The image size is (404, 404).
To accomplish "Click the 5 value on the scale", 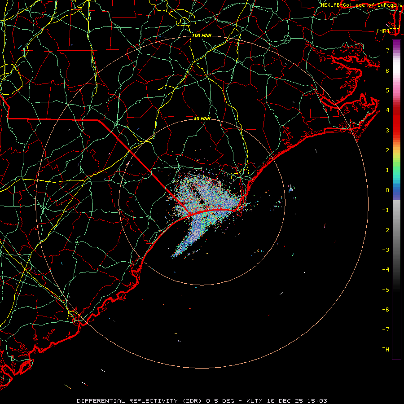I will click(x=387, y=90).
